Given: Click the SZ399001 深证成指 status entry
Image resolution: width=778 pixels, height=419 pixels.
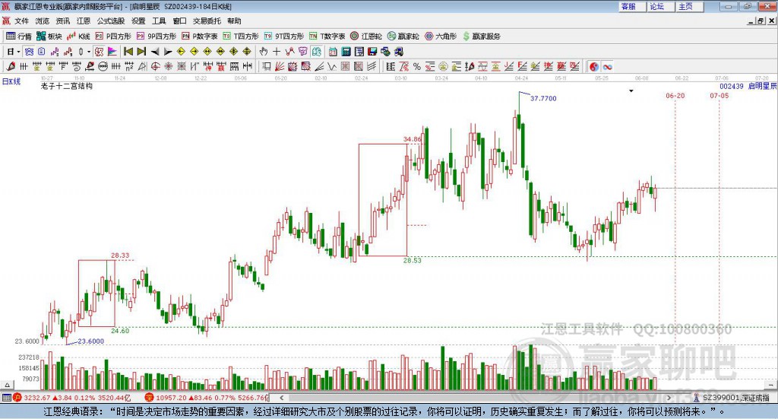Looking at the screenshot, I should point(732,398).
